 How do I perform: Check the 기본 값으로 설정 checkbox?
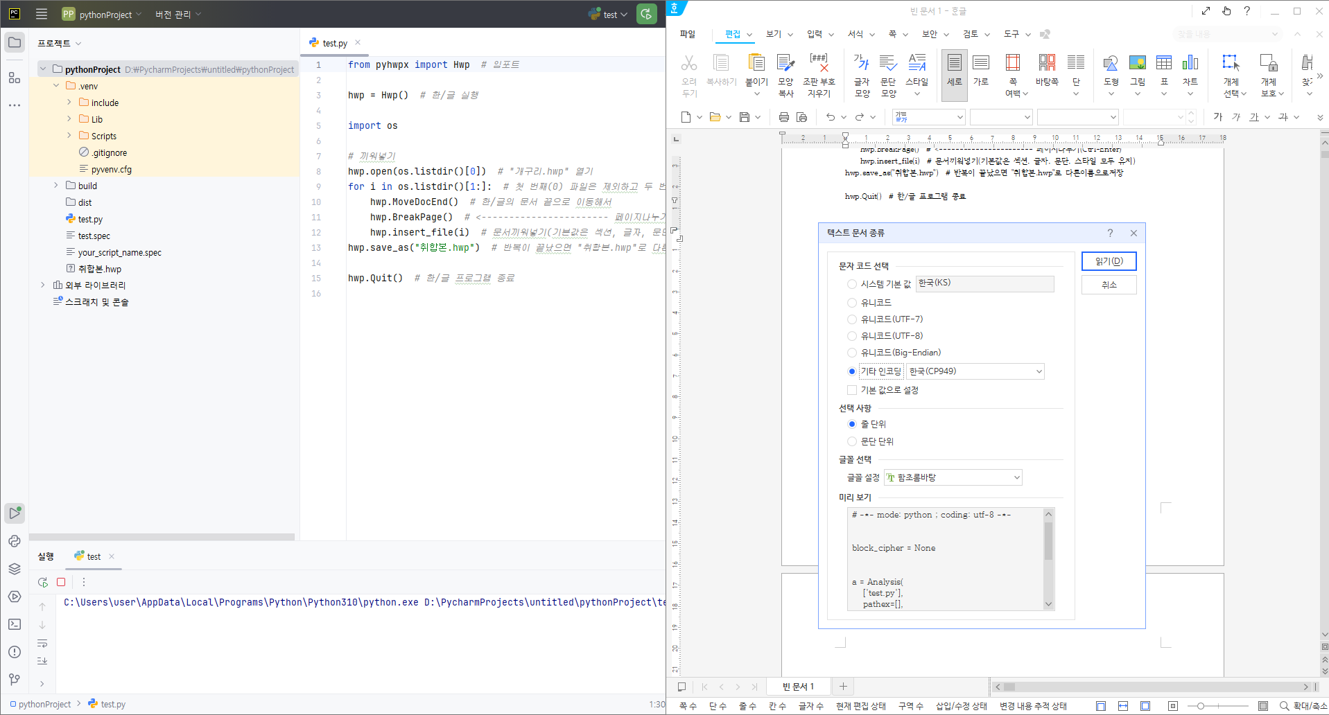pyautogui.click(x=852, y=390)
